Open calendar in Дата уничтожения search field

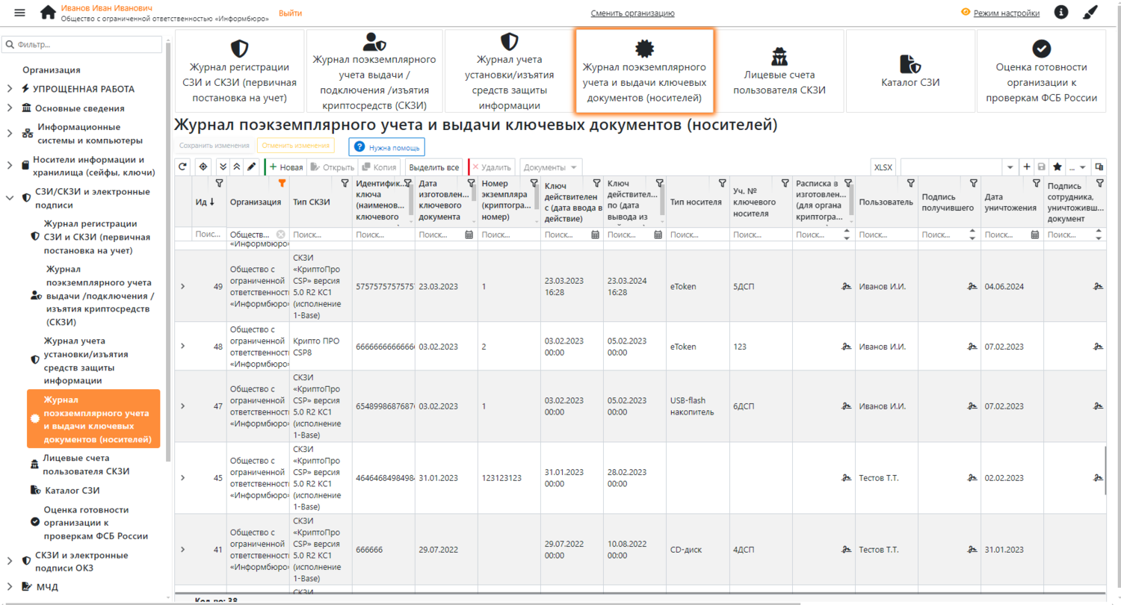1035,235
